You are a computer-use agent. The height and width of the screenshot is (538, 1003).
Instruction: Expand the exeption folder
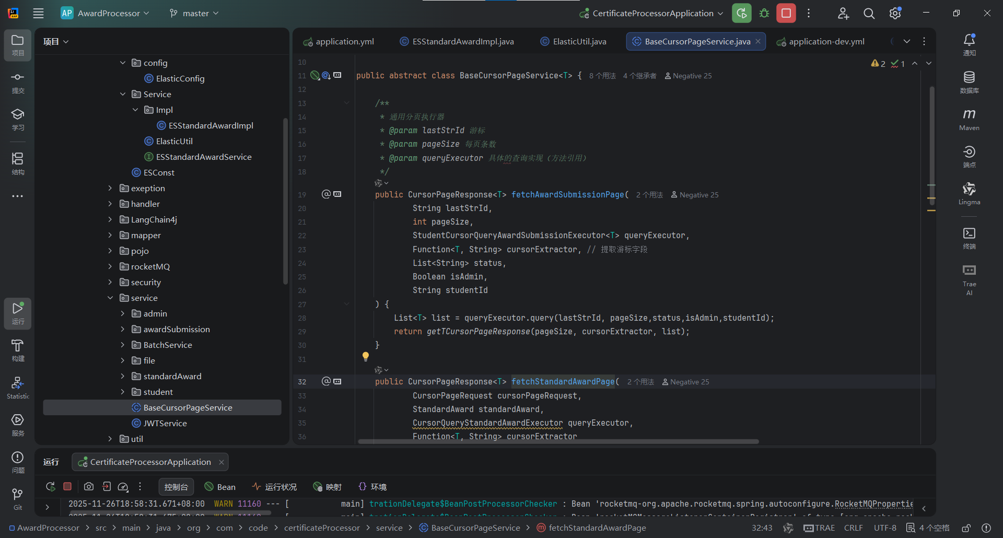click(x=110, y=188)
